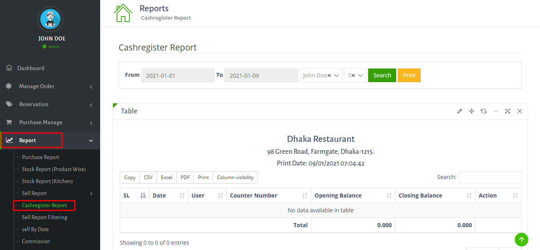
Task: Click the John Doe avatar picture
Action: pos(50,19)
